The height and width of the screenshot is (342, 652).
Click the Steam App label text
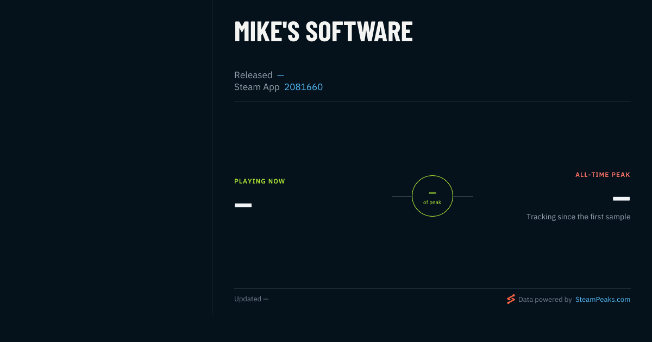point(257,87)
